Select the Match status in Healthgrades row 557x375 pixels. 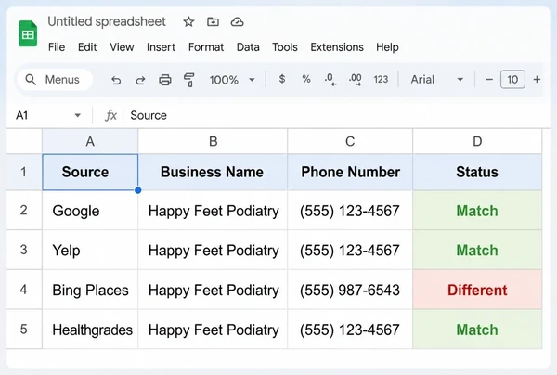477,330
